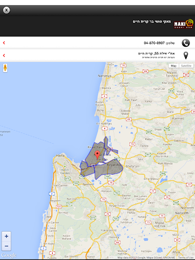Image resolution: width=195 pixels, height=260 pixels.
Task: Click the route 85 road shield
Action: [128, 119]
